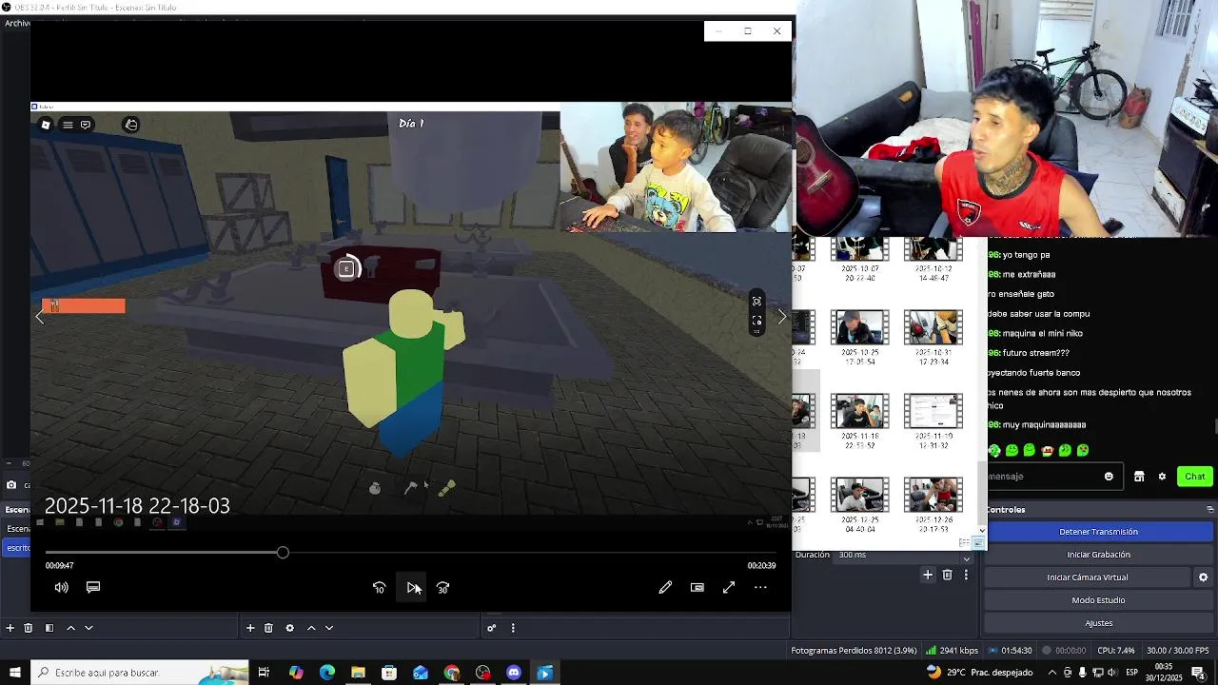Add a new source in OBS
Image resolution: width=1218 pixels, height=685 pixels.
(x=250, y=628)
